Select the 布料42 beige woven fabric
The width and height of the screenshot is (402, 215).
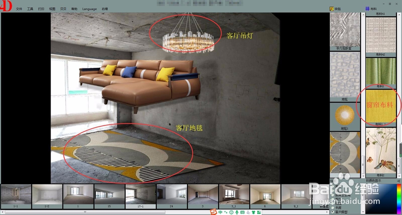point(381,37)
